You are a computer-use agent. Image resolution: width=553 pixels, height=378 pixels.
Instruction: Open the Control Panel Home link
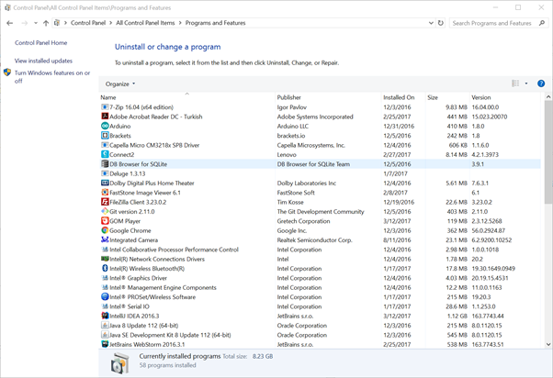tap(41, 42)
